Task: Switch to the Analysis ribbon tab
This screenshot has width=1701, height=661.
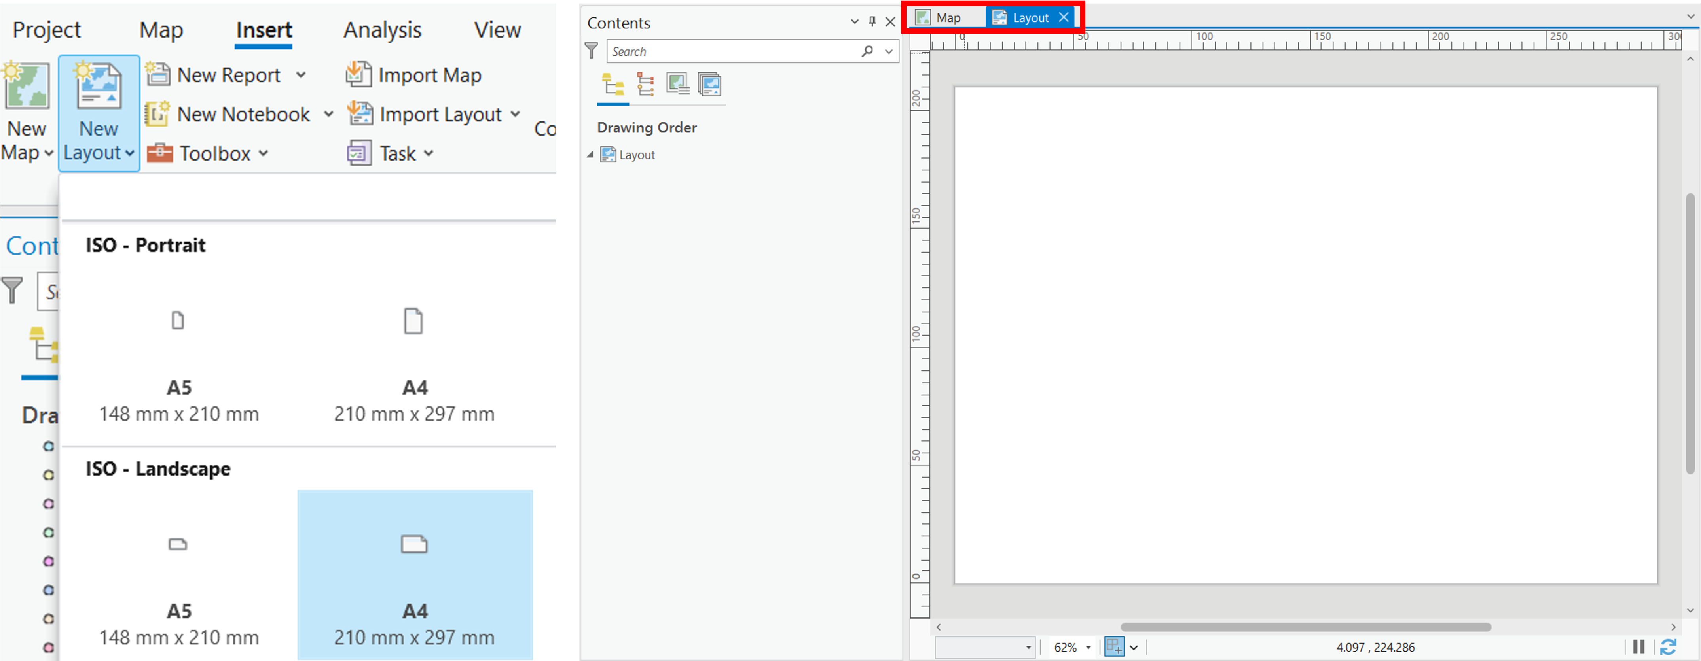Action: coord(382,30)
